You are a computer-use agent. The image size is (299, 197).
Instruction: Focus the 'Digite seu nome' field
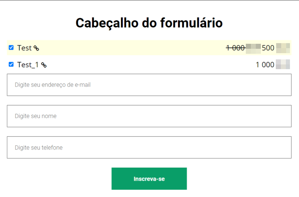pos(149,116)
